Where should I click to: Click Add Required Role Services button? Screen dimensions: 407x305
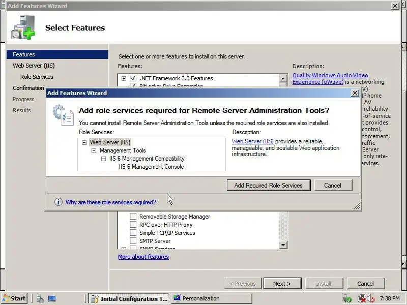pyautogui.click(x=269, y=186)
